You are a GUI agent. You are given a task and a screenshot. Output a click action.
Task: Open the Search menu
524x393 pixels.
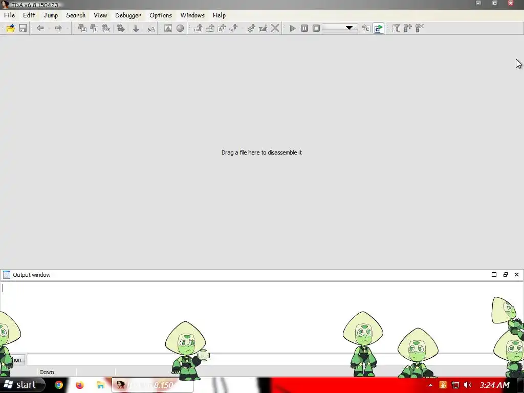76,15
